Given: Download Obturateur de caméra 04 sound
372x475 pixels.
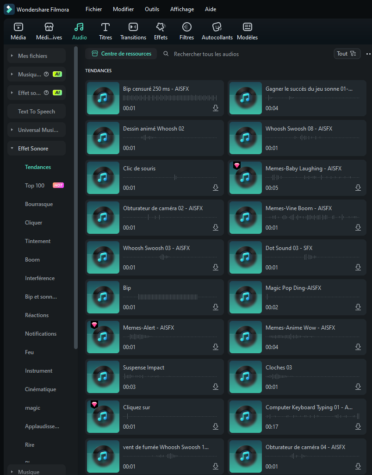Looking at the screenshot, I should [358, 467].
